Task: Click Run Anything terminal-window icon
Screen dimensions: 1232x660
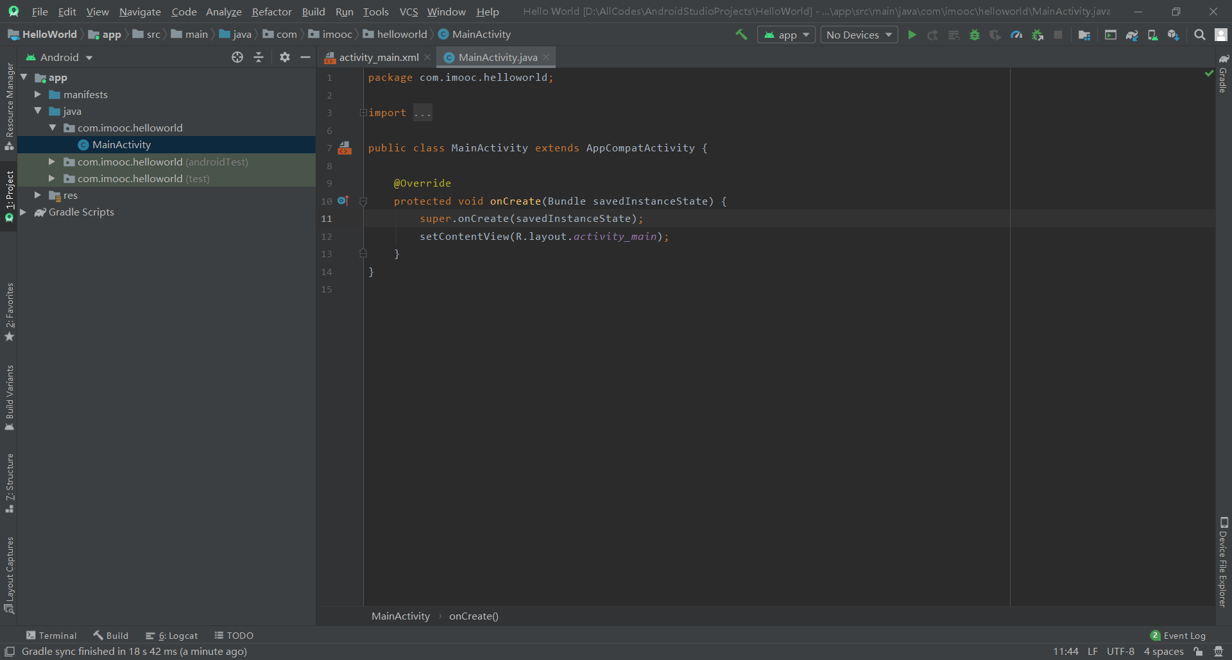Action: point(1111,35)
